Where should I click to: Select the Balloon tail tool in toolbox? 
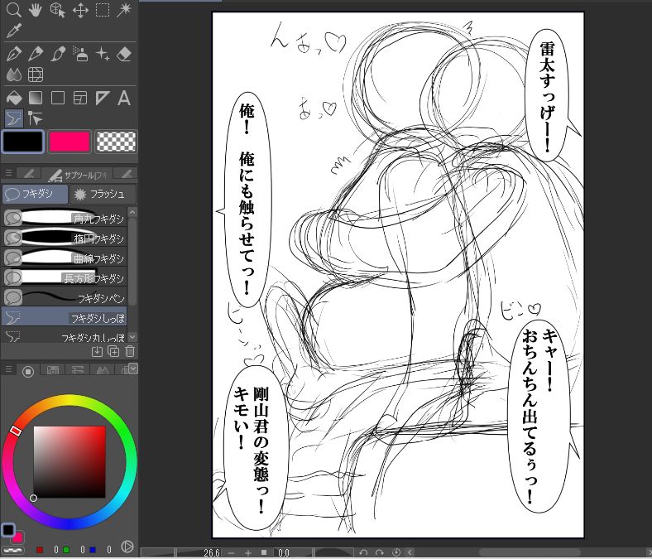click(x=14, y=118)
